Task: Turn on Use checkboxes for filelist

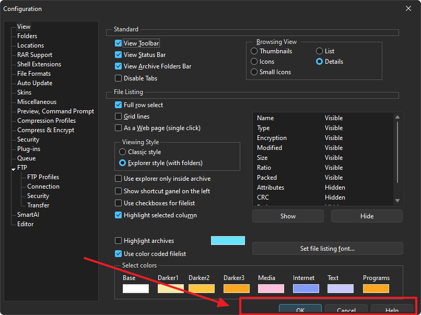Action: 118,203
